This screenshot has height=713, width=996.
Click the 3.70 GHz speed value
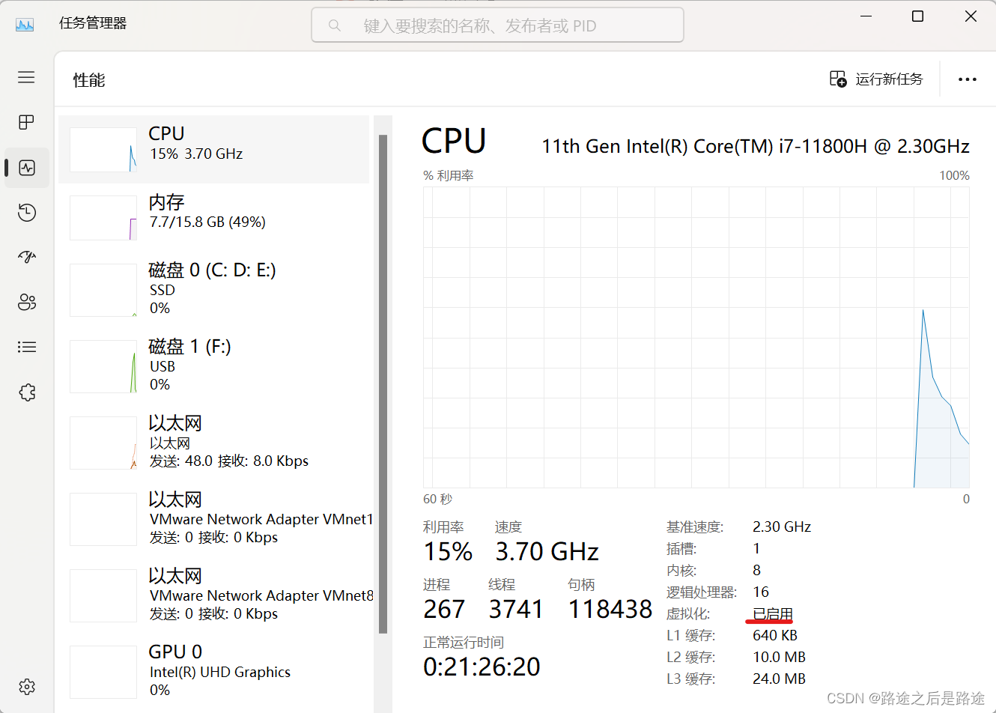coord(547,552)
